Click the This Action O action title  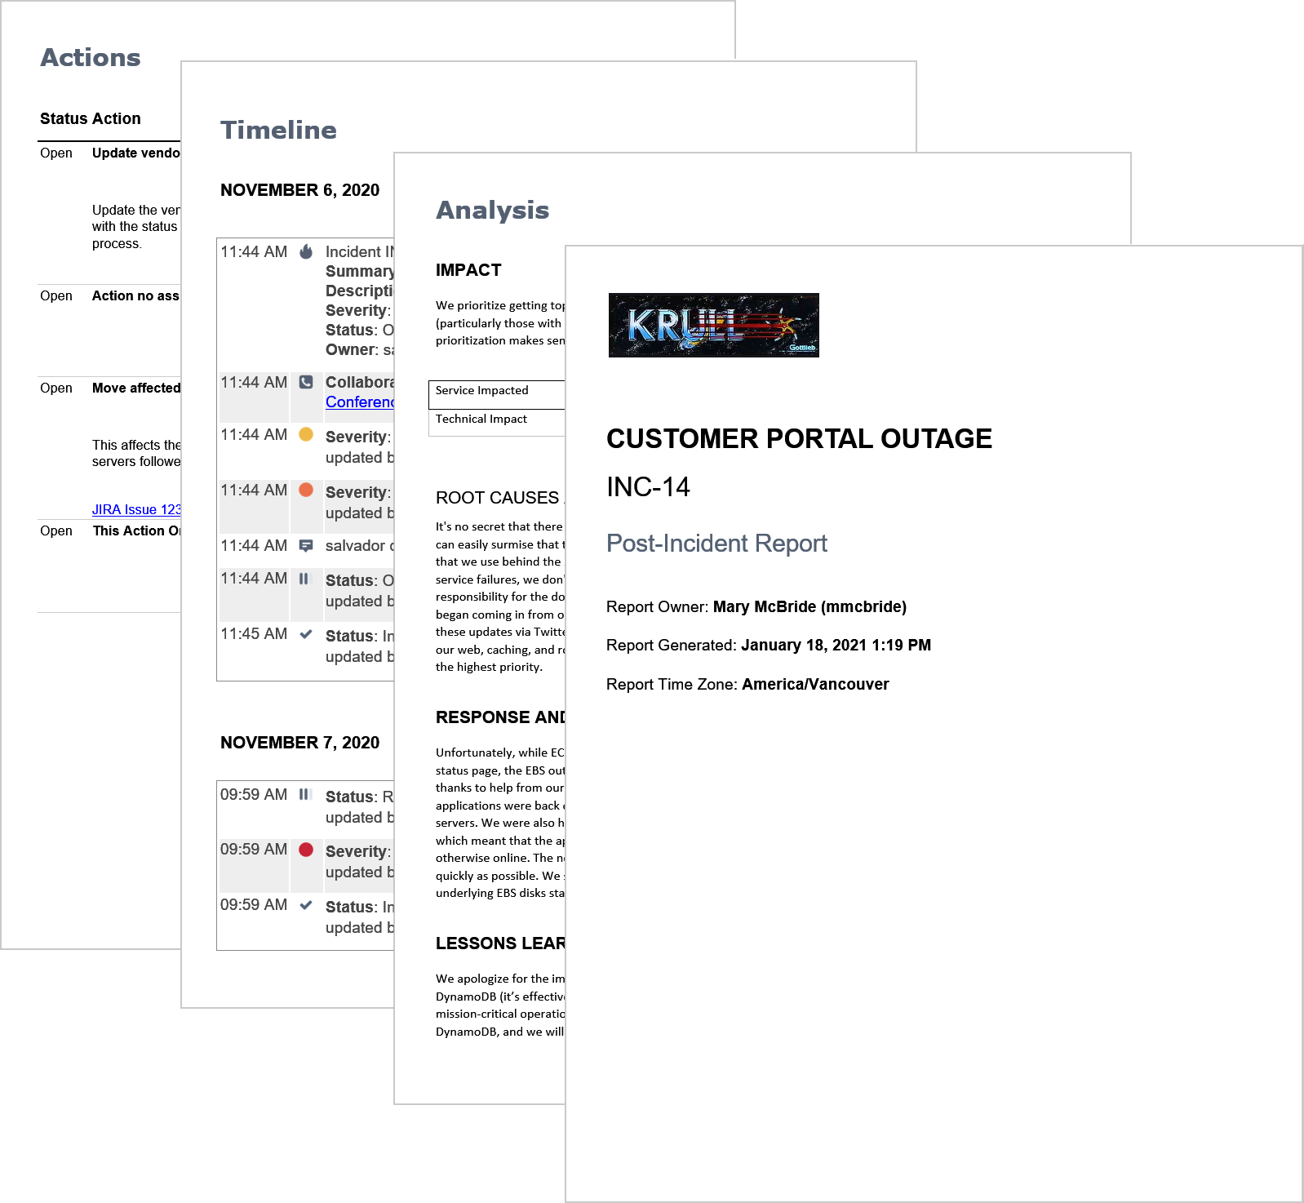136,530
